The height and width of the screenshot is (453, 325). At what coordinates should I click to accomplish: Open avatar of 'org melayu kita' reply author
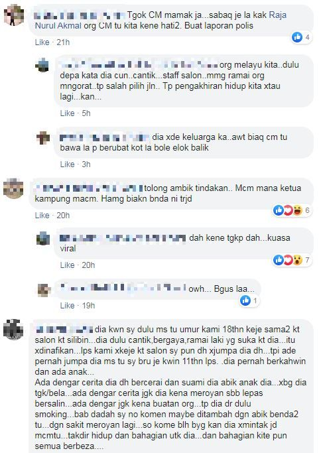click(42, 65)
